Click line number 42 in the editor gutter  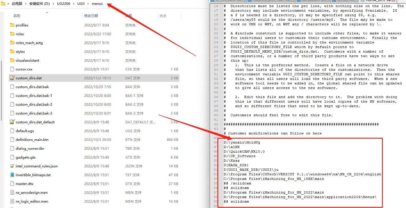(x=216, y=124)
